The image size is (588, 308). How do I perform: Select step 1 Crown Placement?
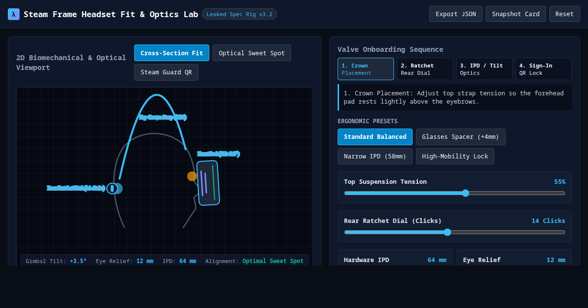coord(366,69)
